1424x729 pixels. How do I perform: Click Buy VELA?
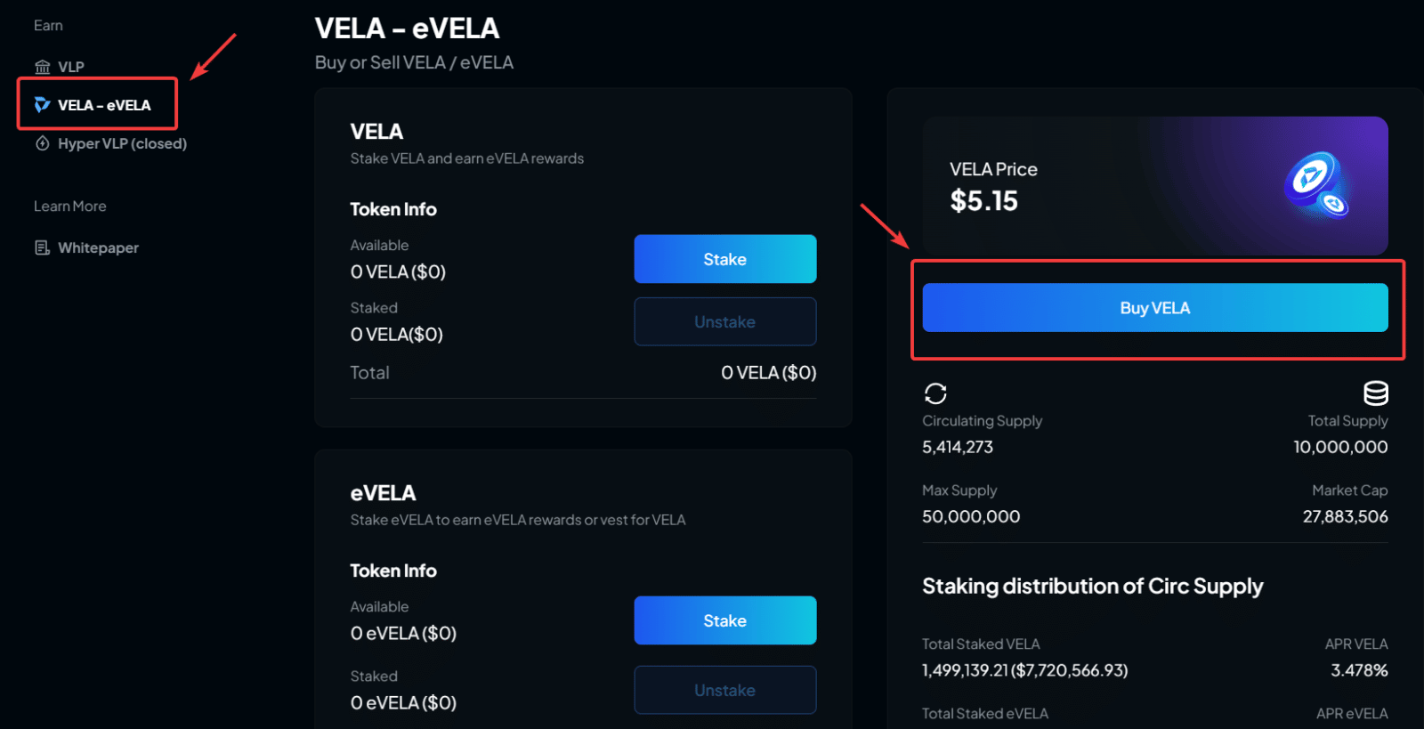pos(1154,307)
